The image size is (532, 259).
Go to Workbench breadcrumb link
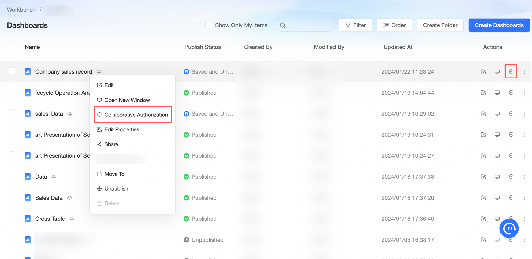click(21, 10)
